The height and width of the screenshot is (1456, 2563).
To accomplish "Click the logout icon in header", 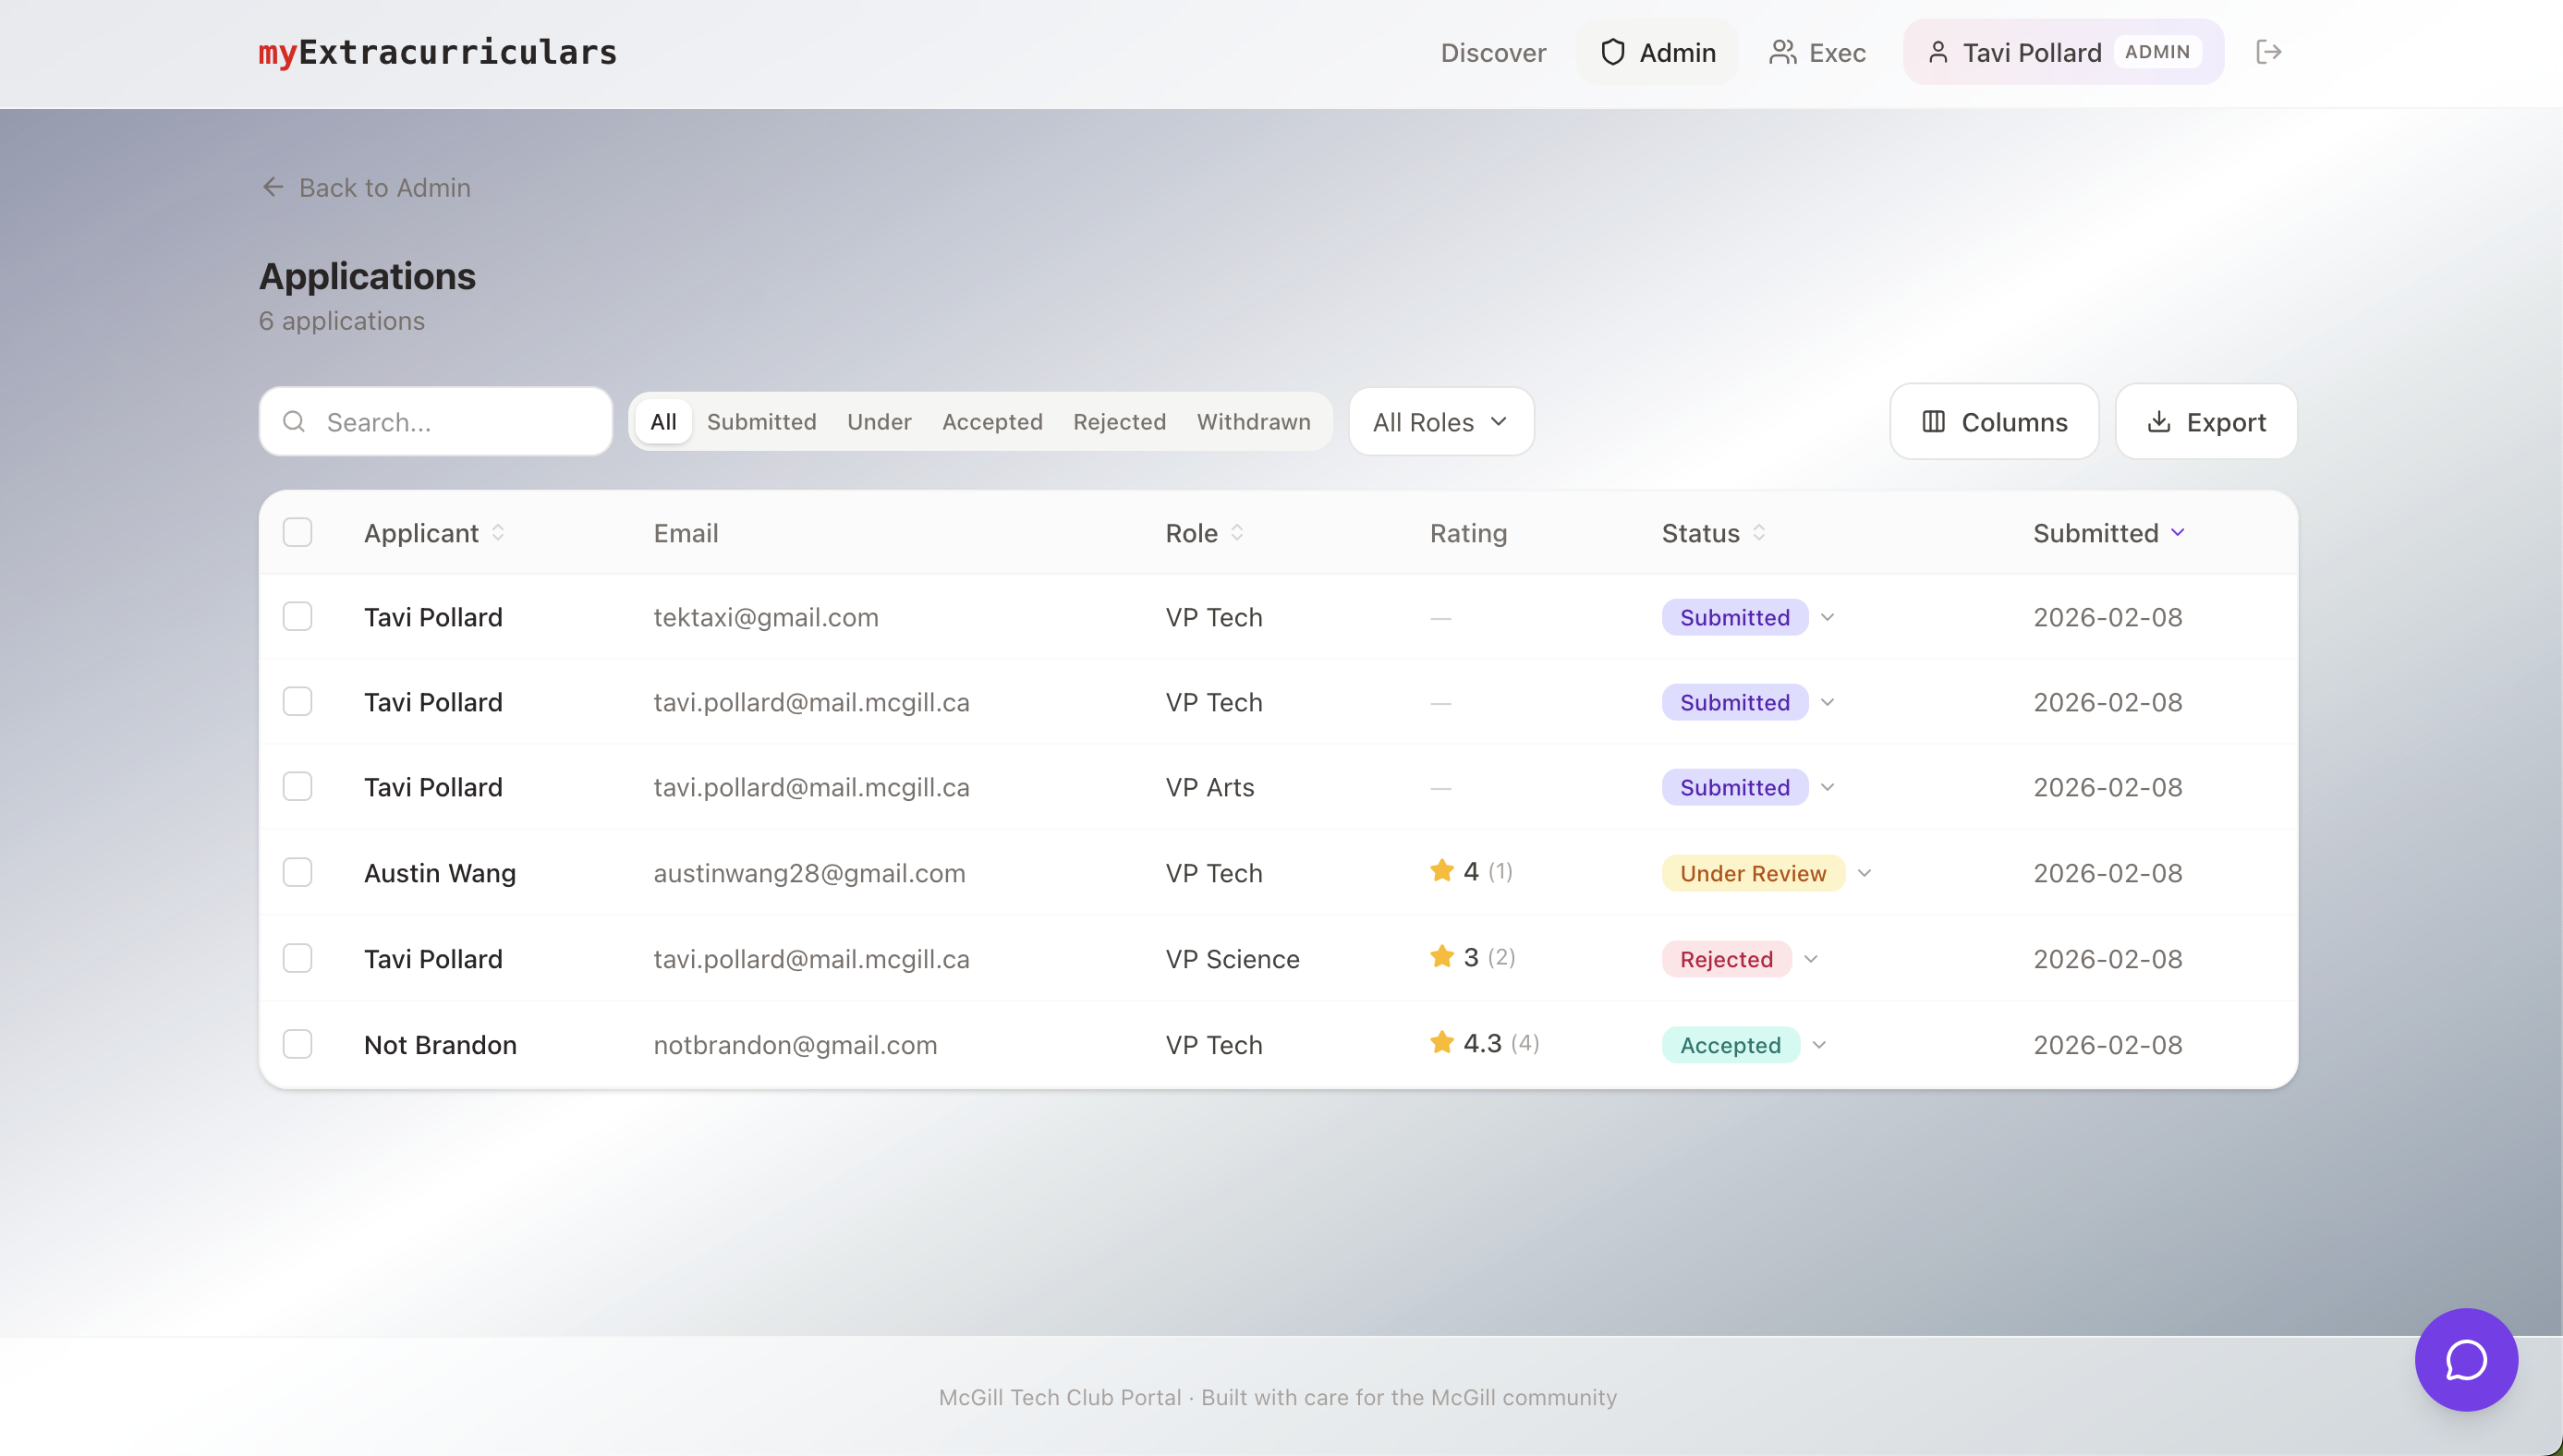I will click(2268, 52).
